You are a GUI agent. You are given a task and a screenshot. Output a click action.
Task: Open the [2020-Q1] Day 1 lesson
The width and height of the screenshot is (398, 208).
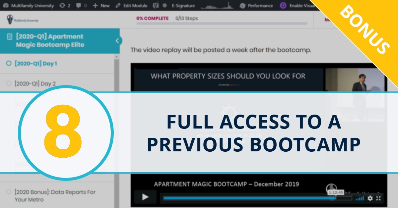36,63
